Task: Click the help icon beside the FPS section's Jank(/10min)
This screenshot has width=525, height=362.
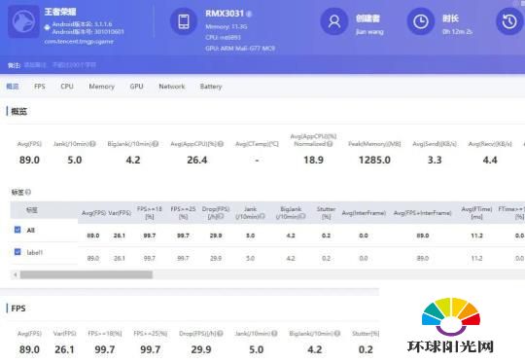Action: (x=274, y=334)
